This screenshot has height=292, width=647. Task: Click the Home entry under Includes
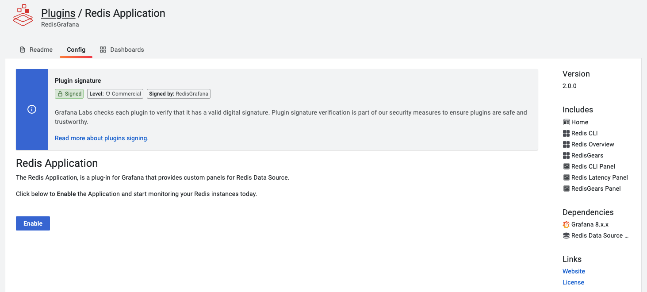coord(580,122)
